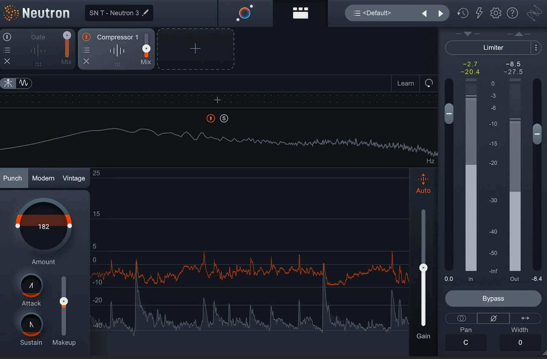Click the Makeup slider handle
547x359 pixels.
64,302
